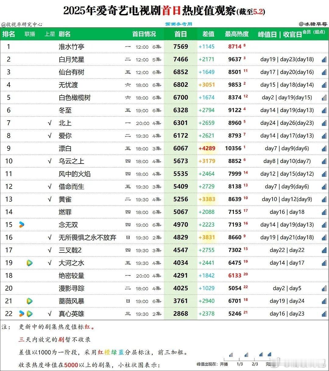Click the red peak heat value 6133
This screenshot has width=329, height=371.
pyautogui.click(x=235, y=275)
